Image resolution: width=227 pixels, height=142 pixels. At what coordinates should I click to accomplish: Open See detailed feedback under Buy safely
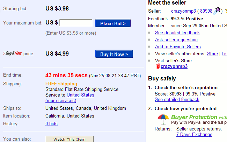click(177, 99)
